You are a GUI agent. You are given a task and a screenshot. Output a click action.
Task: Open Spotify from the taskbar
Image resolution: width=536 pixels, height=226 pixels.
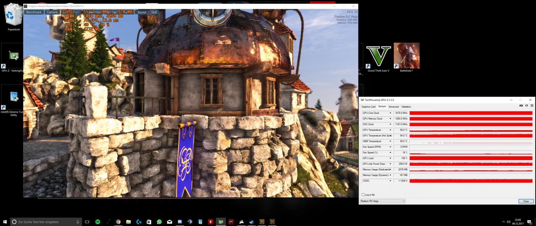98,222
